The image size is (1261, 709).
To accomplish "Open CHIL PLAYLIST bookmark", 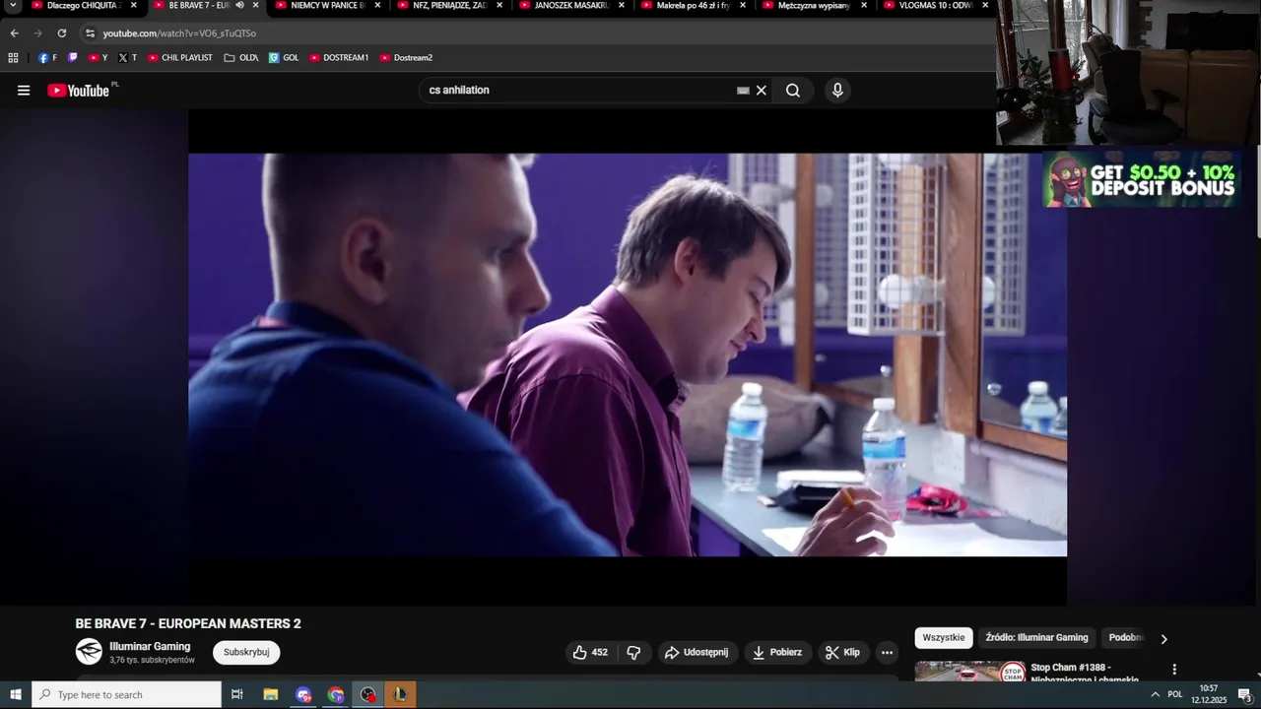I will tap(180, 58).
